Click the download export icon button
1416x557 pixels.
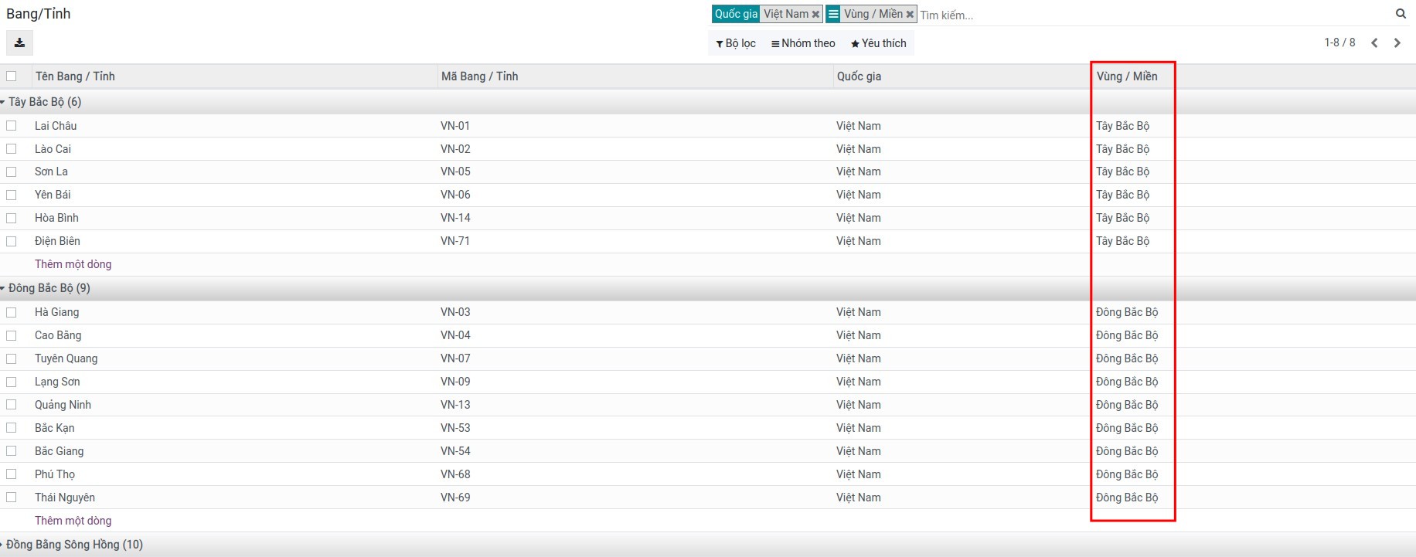point(19,43)
